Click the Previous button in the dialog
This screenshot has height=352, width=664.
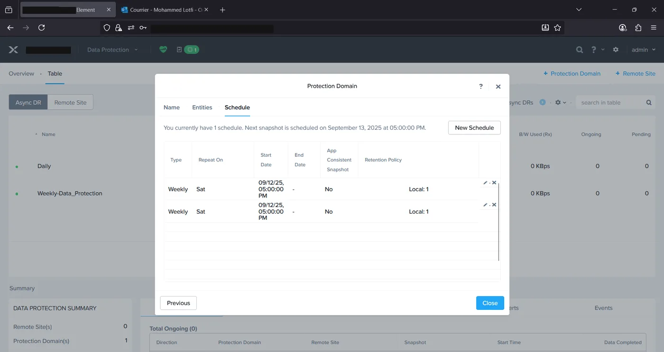[178, 303]
